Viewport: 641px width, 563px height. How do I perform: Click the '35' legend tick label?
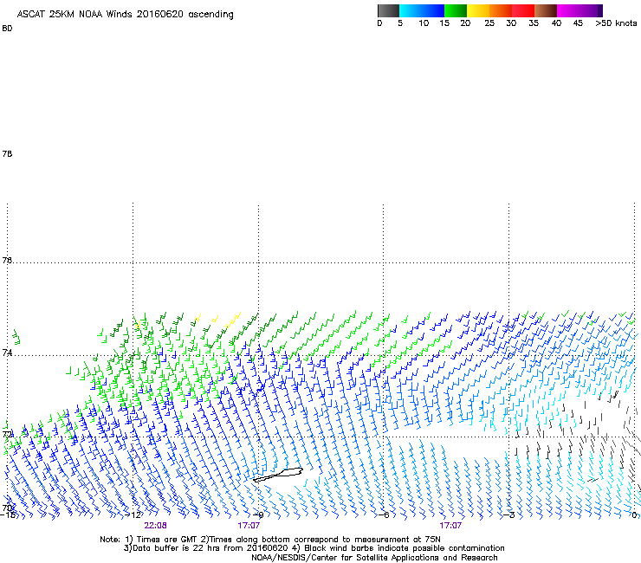[534, 23]
